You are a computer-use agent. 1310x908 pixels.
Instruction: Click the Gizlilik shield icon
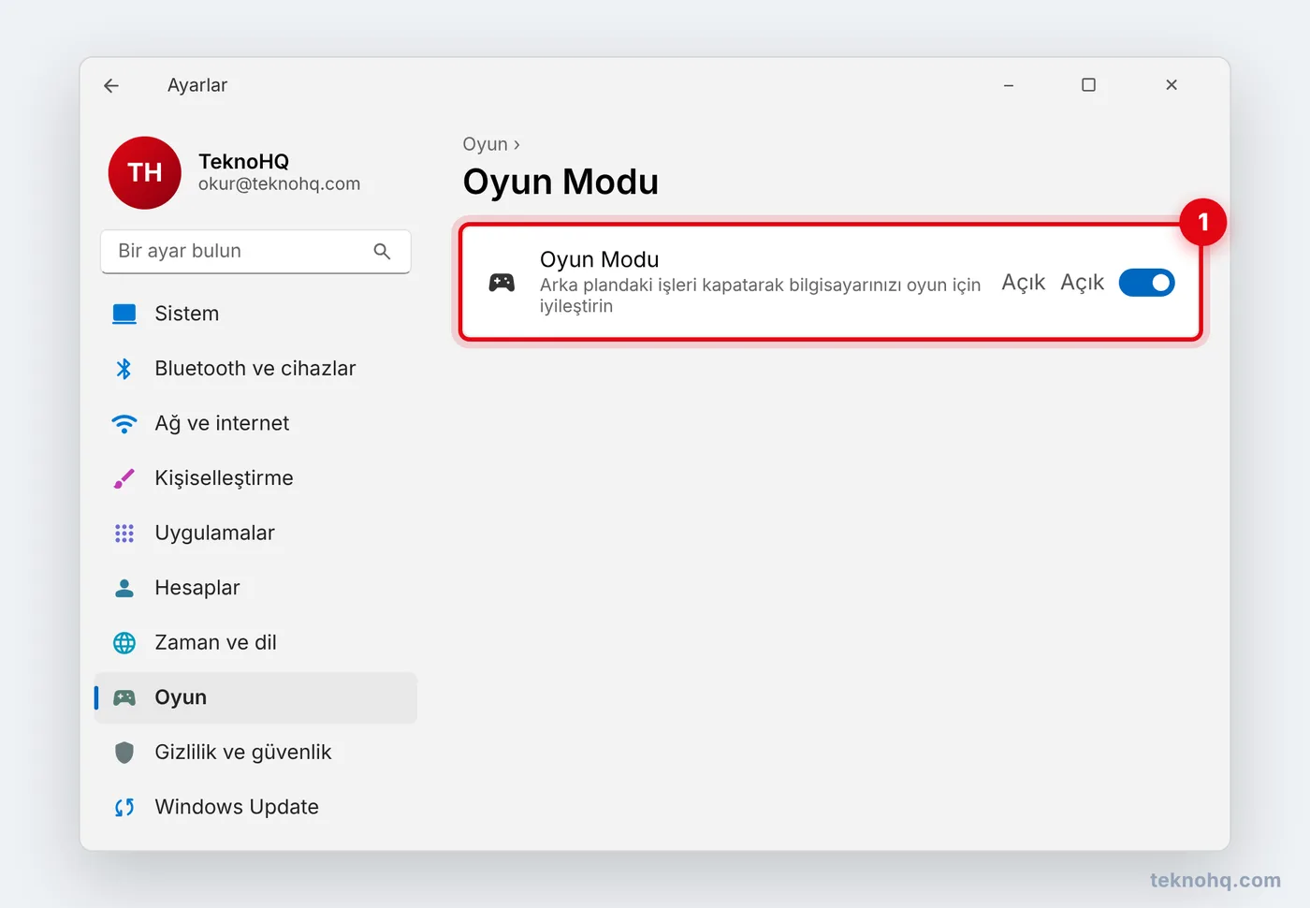[124, 753]
